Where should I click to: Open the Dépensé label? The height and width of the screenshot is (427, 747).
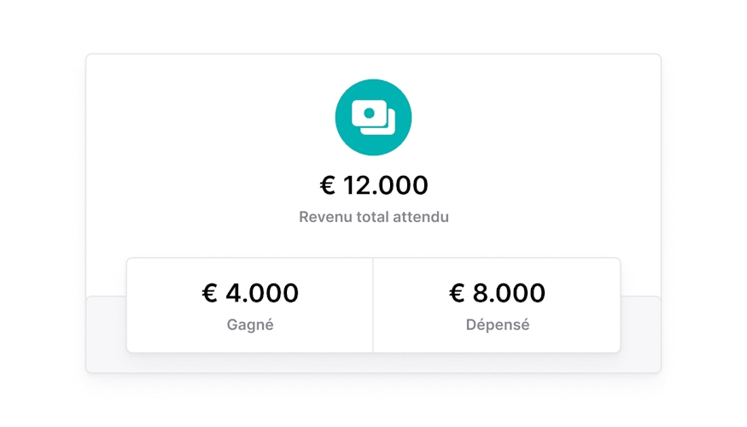(497, 325)
